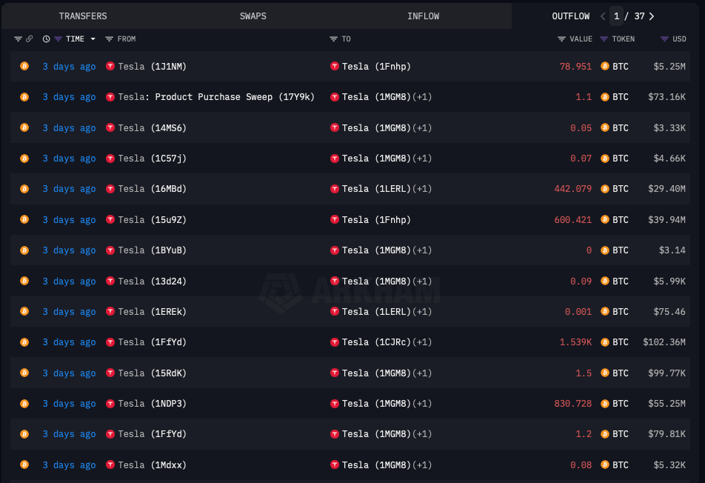This screenshot has width=705, height=483.
Task: Open sender Tesla (14MS6) entity
Action: pyautogui.click(x=152, y=128)
